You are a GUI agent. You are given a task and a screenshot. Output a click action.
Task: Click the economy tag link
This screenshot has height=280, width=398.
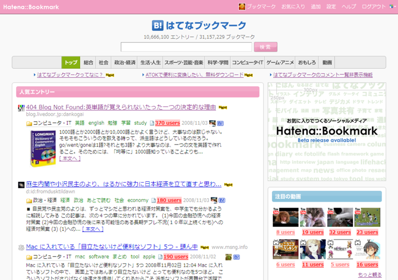tap(138, 200)
